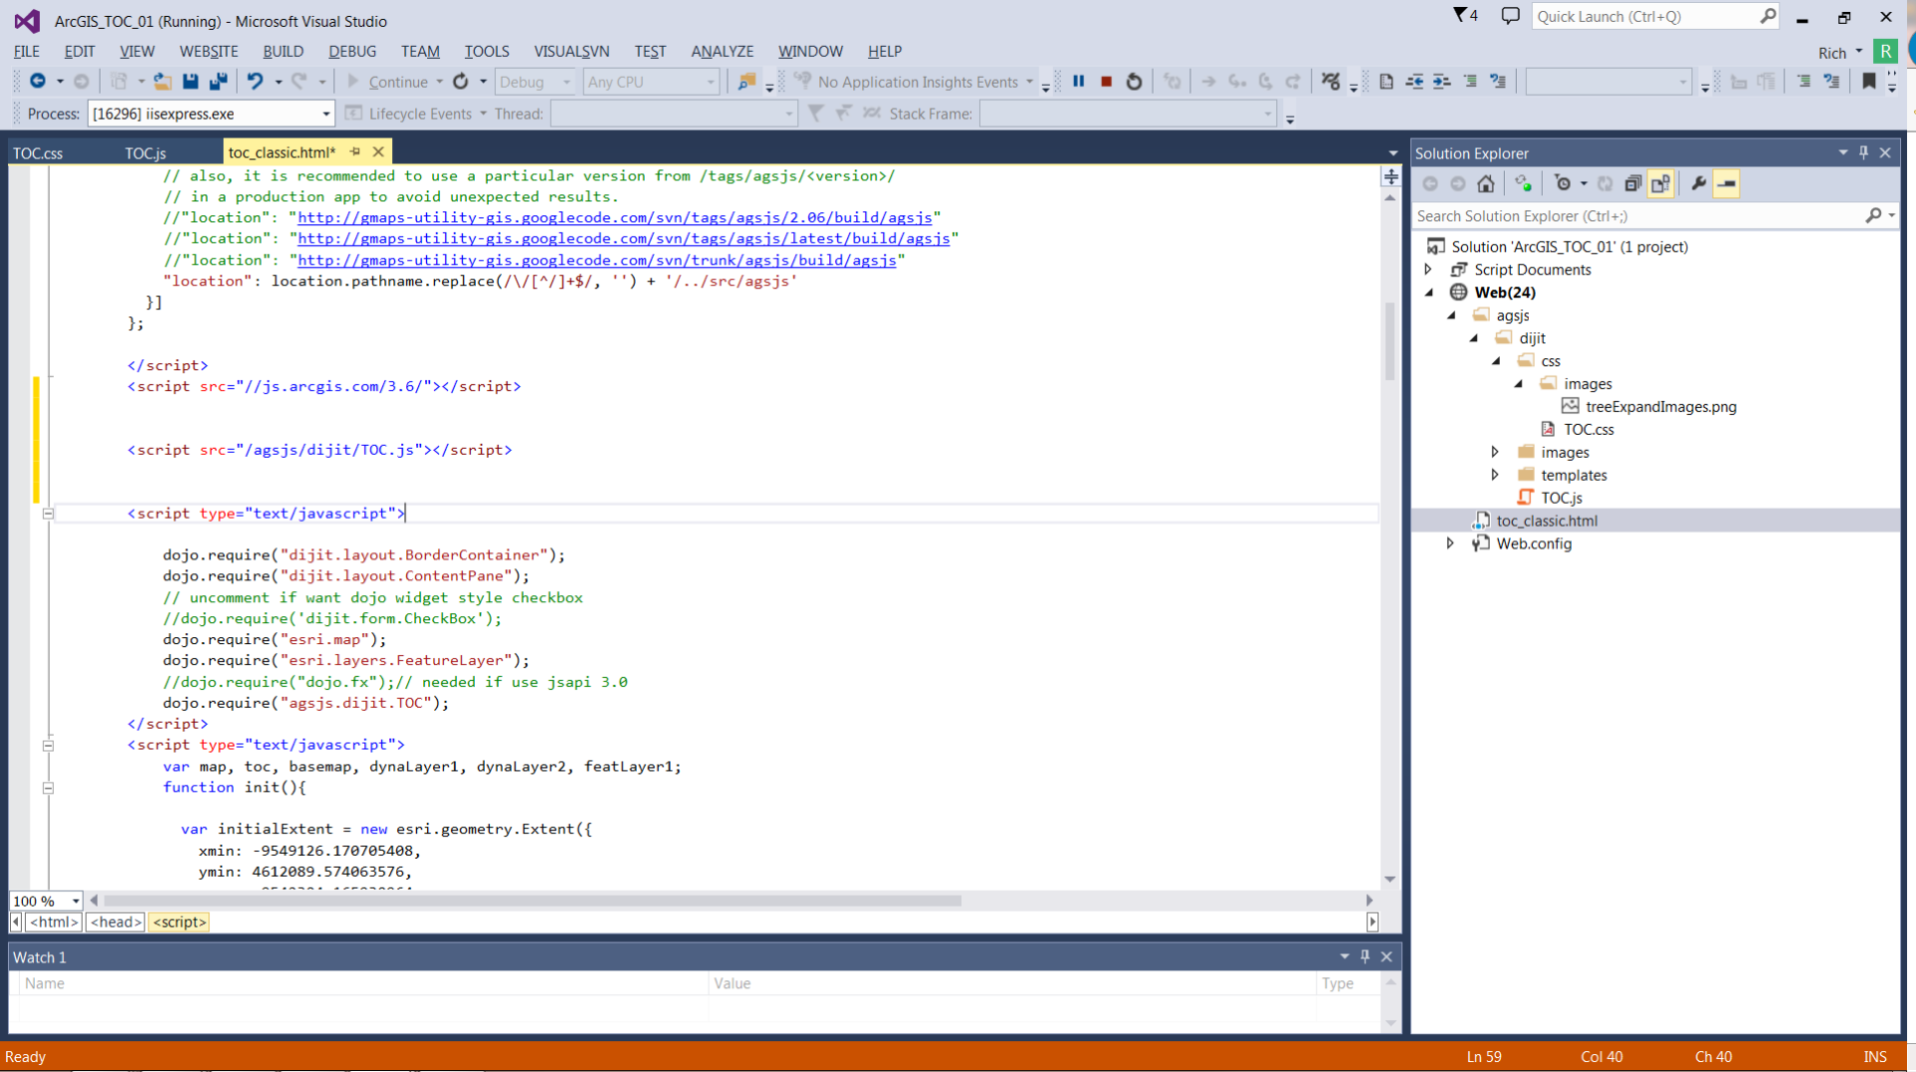Pin the toc_classic.html tab
The image size is (1916, 1072).
[355, 152]
